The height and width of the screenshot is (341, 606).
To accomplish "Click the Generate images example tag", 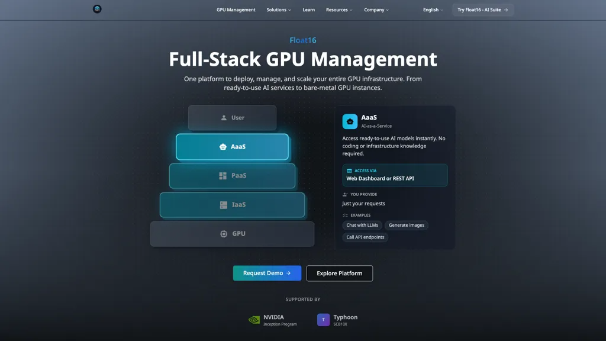I will 406,225.
